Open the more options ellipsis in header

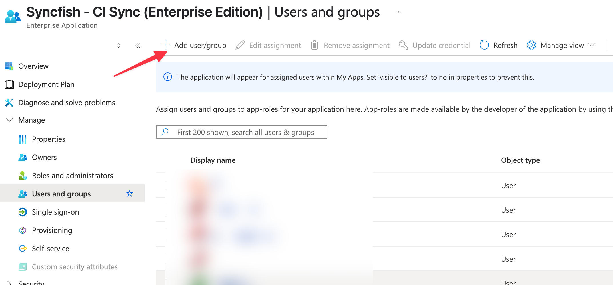398,12
